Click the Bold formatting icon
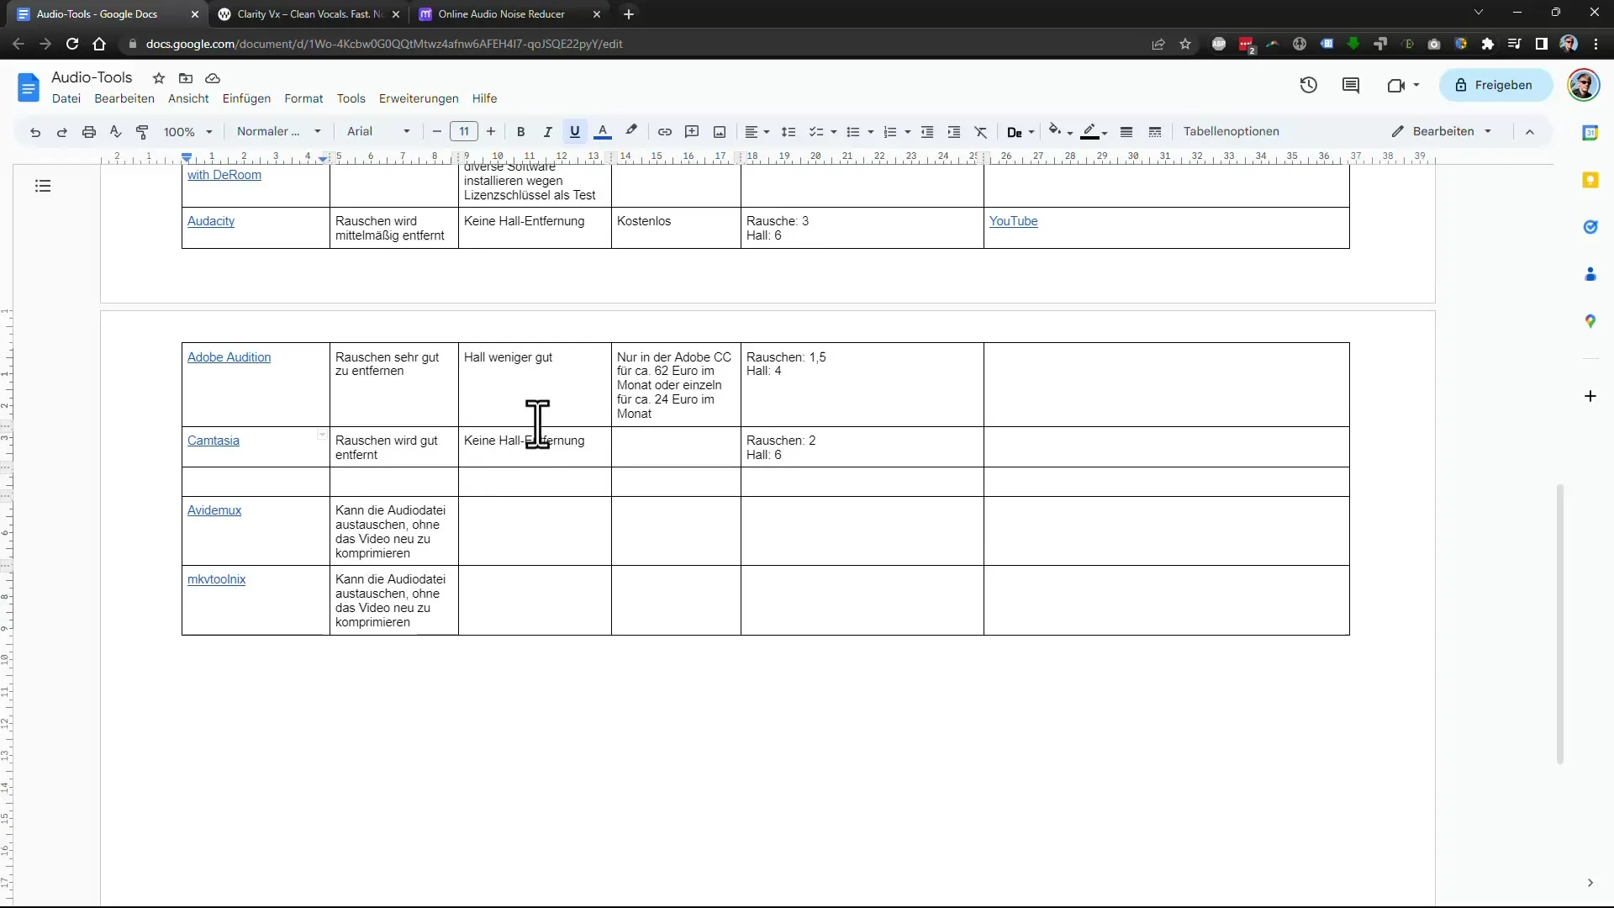Viewport: 1614px width, 908px height. [521, 131]
